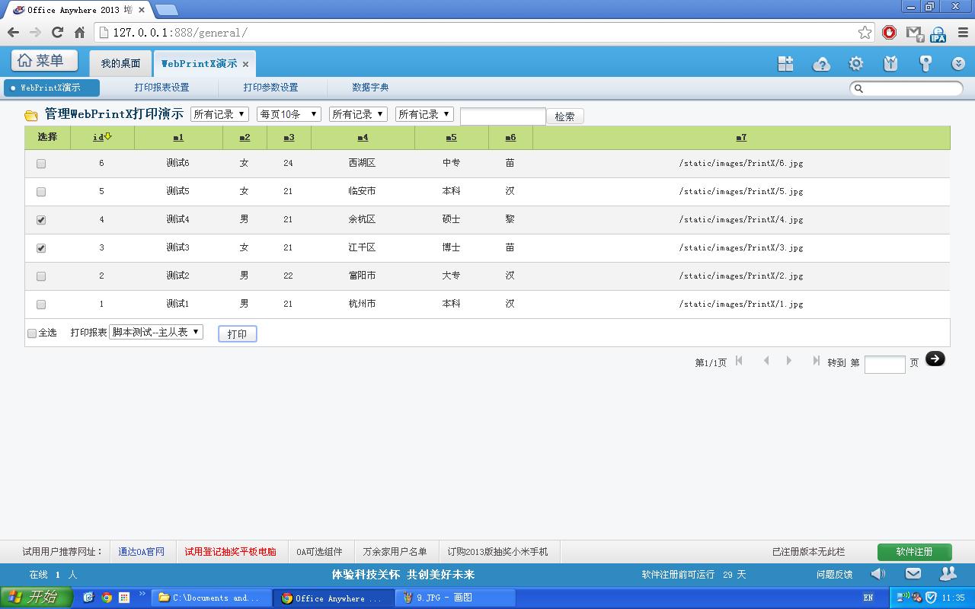This screenshot has height=609, width=975.
Task: Click browser forward arrow
Action: [x=35, y=32]
